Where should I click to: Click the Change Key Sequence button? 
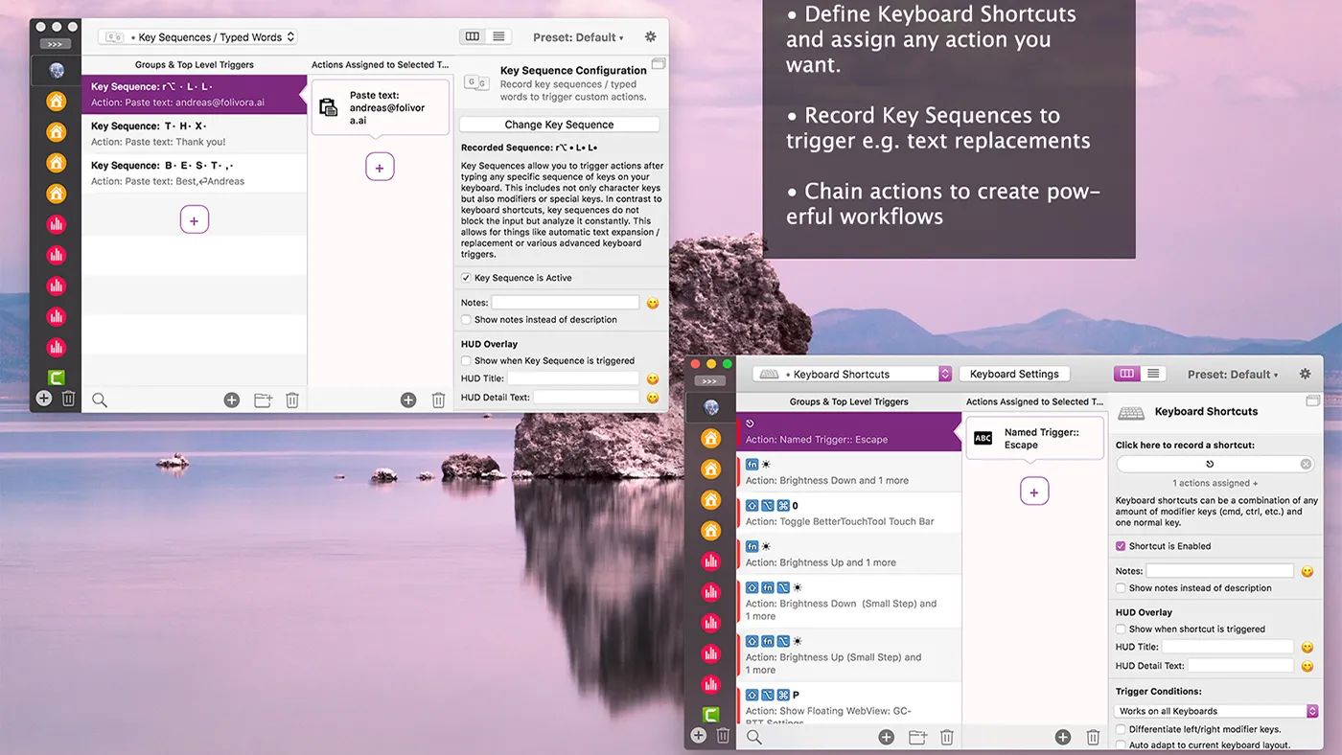coord(559,124)
